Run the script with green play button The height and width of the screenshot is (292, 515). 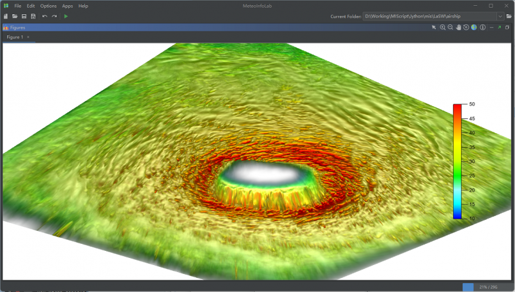pos(66,16)
